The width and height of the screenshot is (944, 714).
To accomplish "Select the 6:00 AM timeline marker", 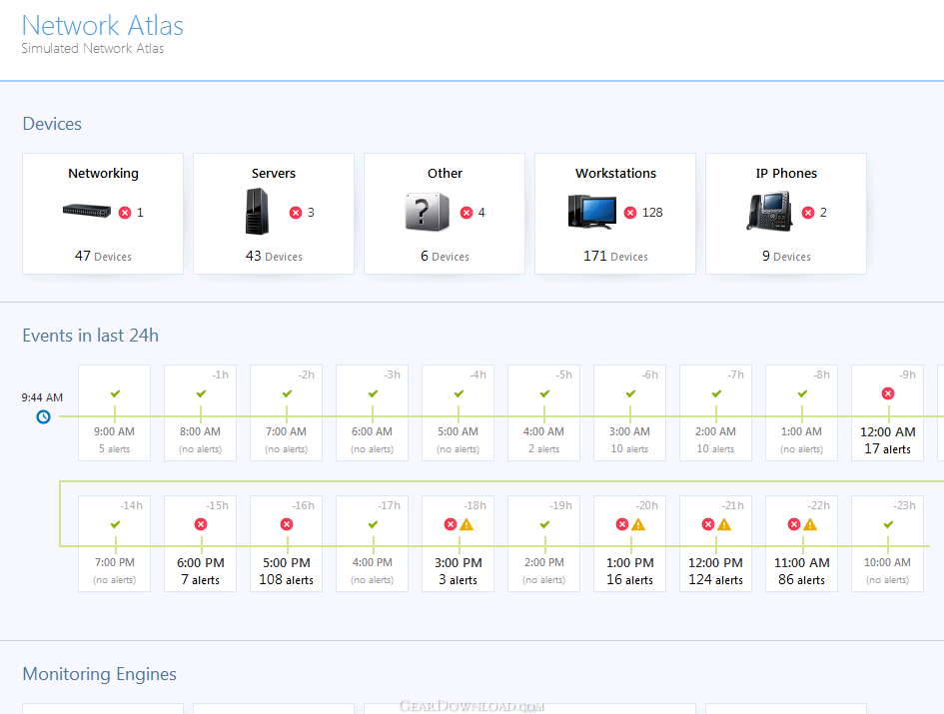I will (372, 413).
